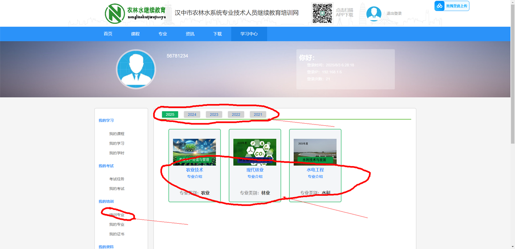Open 专业介绍 under 农业技术
The height and width of the screenshot is (249, 515).
point(194,176)
